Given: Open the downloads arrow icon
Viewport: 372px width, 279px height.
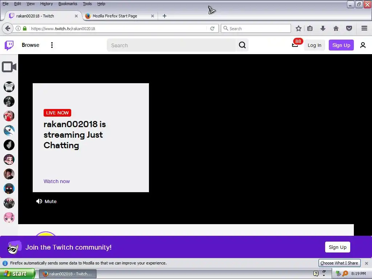Looking at the screenshot, I should point(323,28).
